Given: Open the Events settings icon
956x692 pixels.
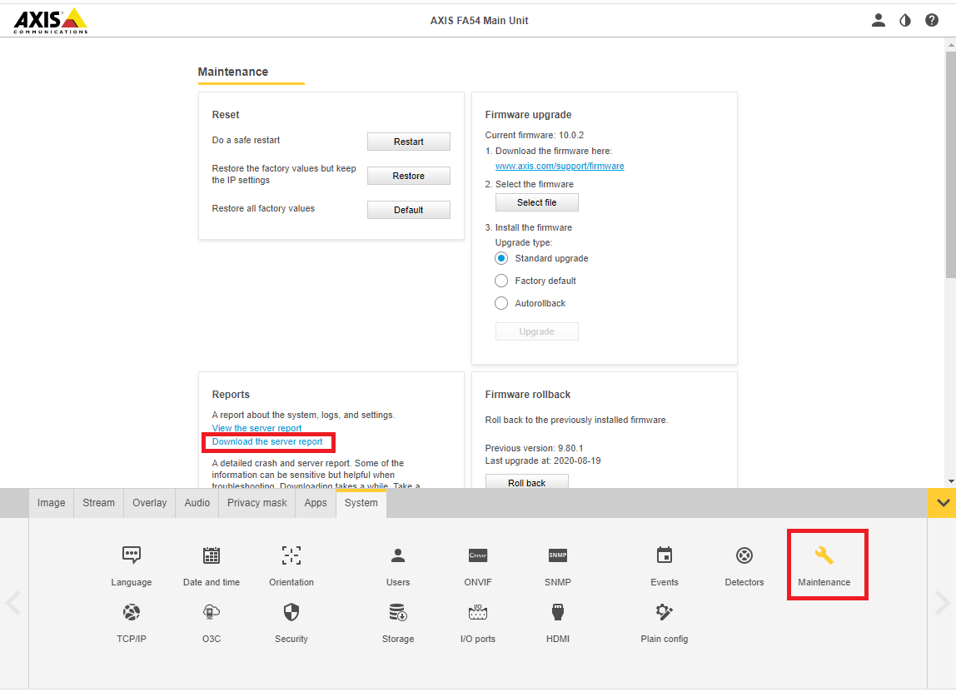Looking at the screenshot, I should [665, 555].
